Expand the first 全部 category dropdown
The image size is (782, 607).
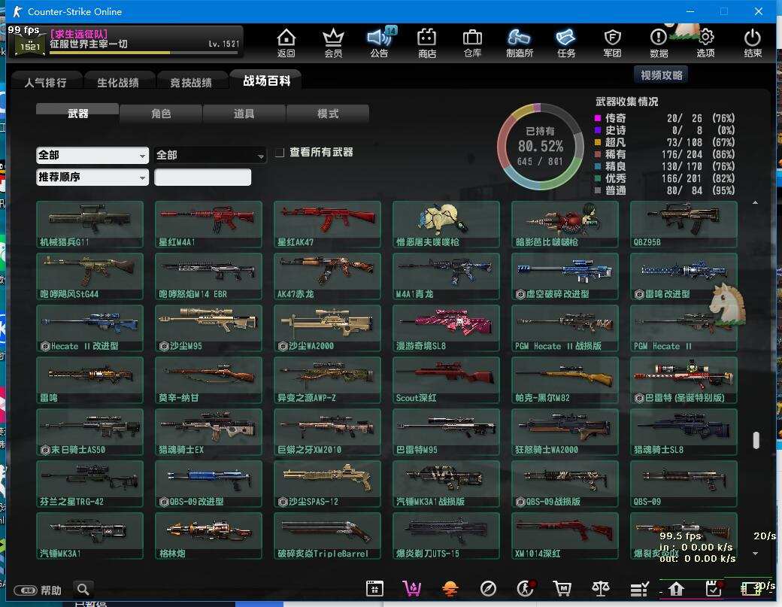pyautogui.click(x=92, y=155)
